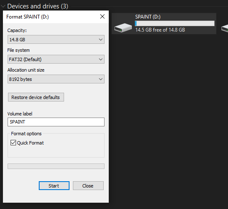Click the File system dropdown arrow
Image resolution: width=228 pixels, height=209 pixels.
point(101,59)
